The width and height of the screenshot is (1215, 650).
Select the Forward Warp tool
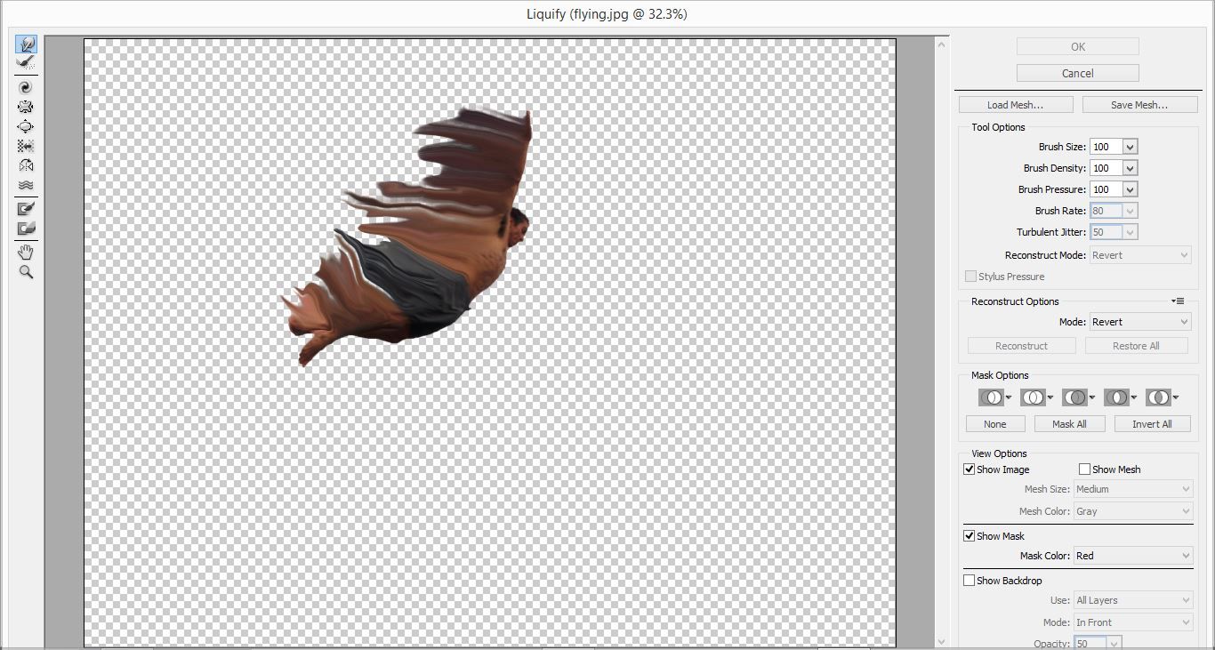(x=26, y=44)
